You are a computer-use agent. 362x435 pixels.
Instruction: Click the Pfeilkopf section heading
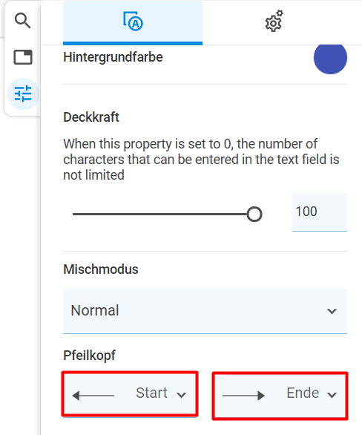(89, 356)
